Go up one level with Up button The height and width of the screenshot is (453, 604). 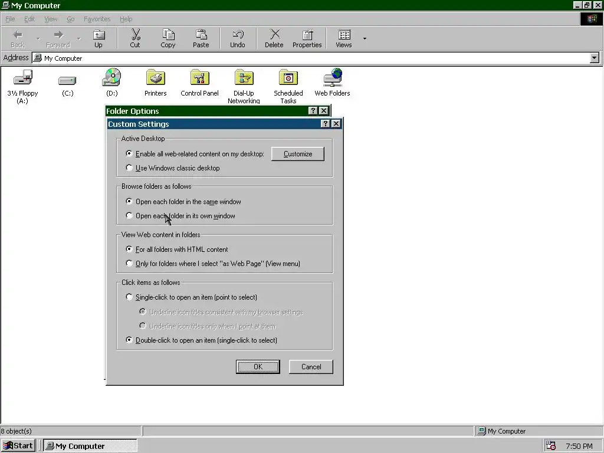pyautogui.click(x=99, y=38)
